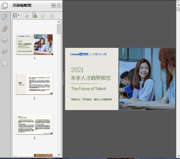Open the page thumbnails panel icon
The image size is (180, 159).
tap(5, 6)
